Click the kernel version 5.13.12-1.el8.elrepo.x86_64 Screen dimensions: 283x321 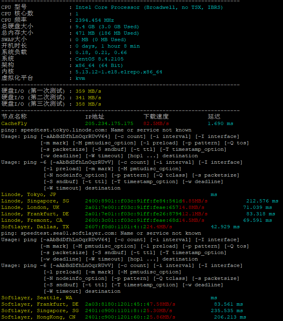coord(119,72)
